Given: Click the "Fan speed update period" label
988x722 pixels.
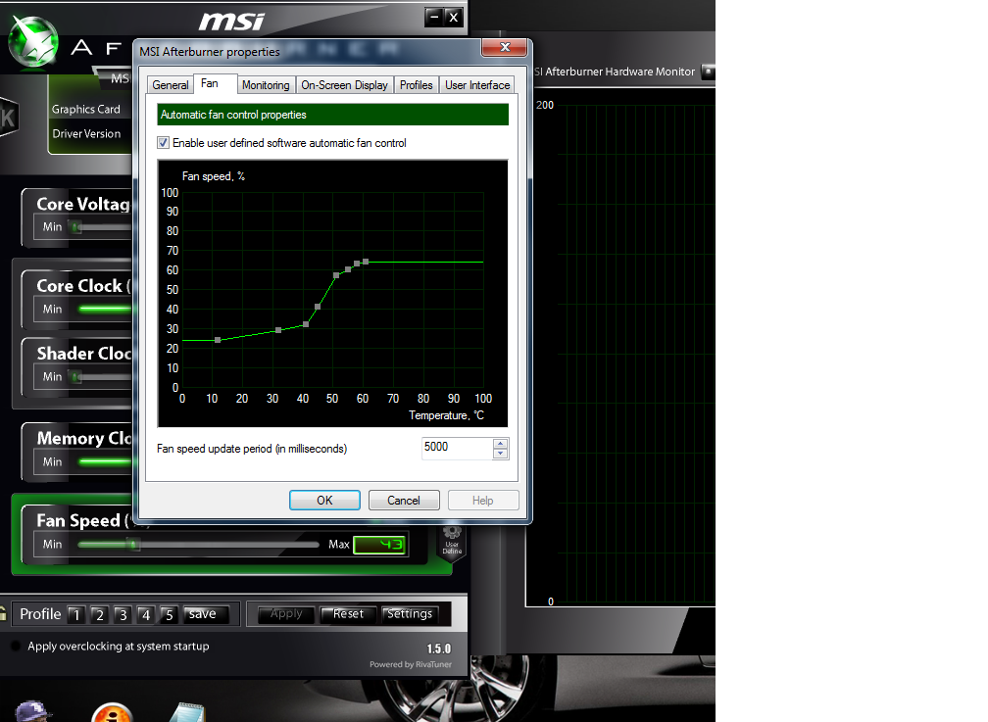Looking at the screenshot, I should 252,449.
